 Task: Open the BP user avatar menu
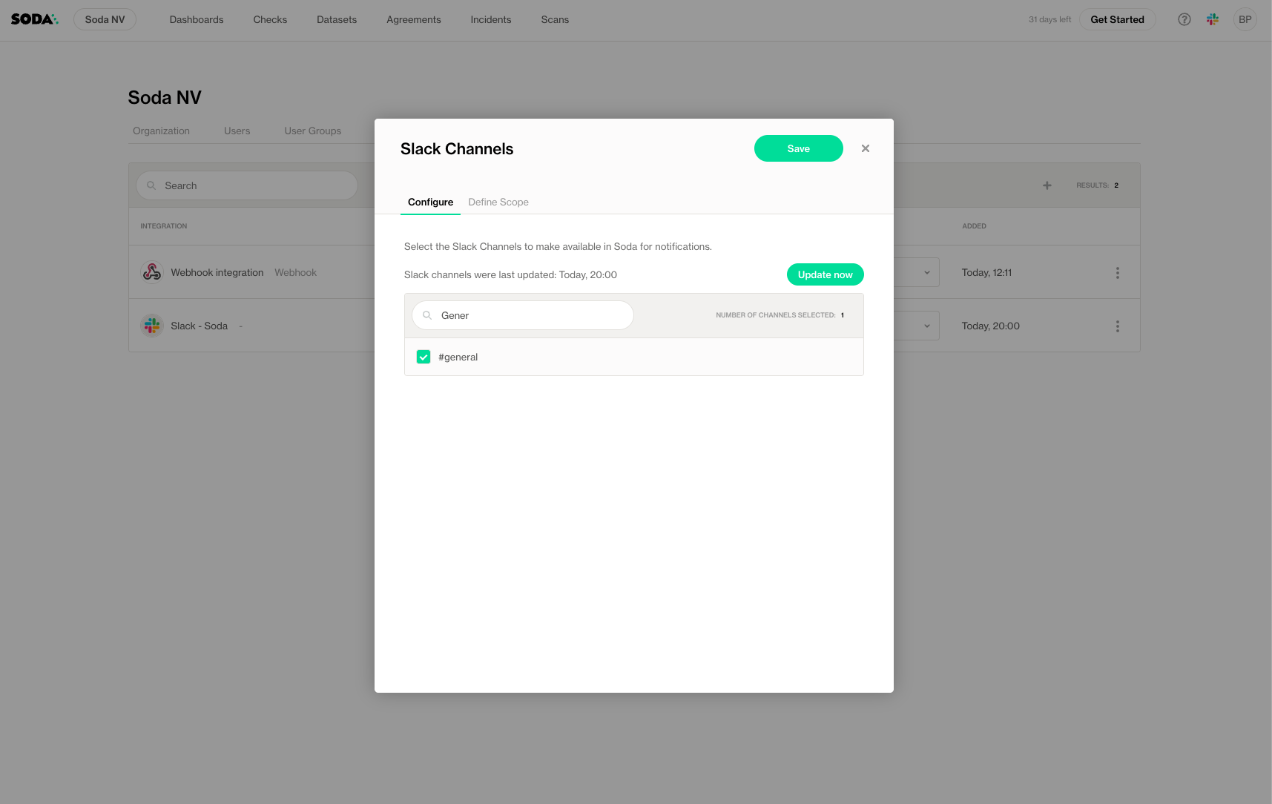(x=1245, y=19)
